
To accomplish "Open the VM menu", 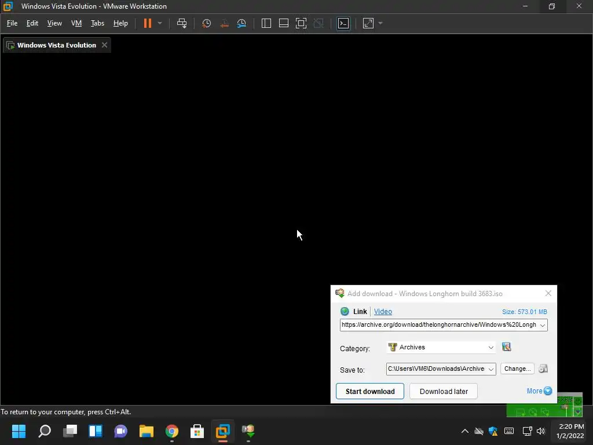I will point(76,23).
